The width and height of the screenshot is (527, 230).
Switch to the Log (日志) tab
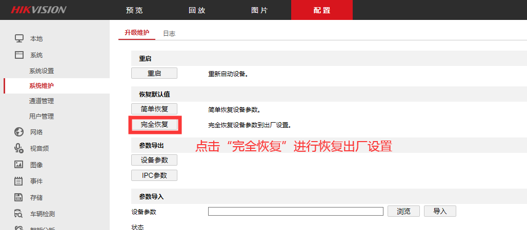click(x=169, y=33)
